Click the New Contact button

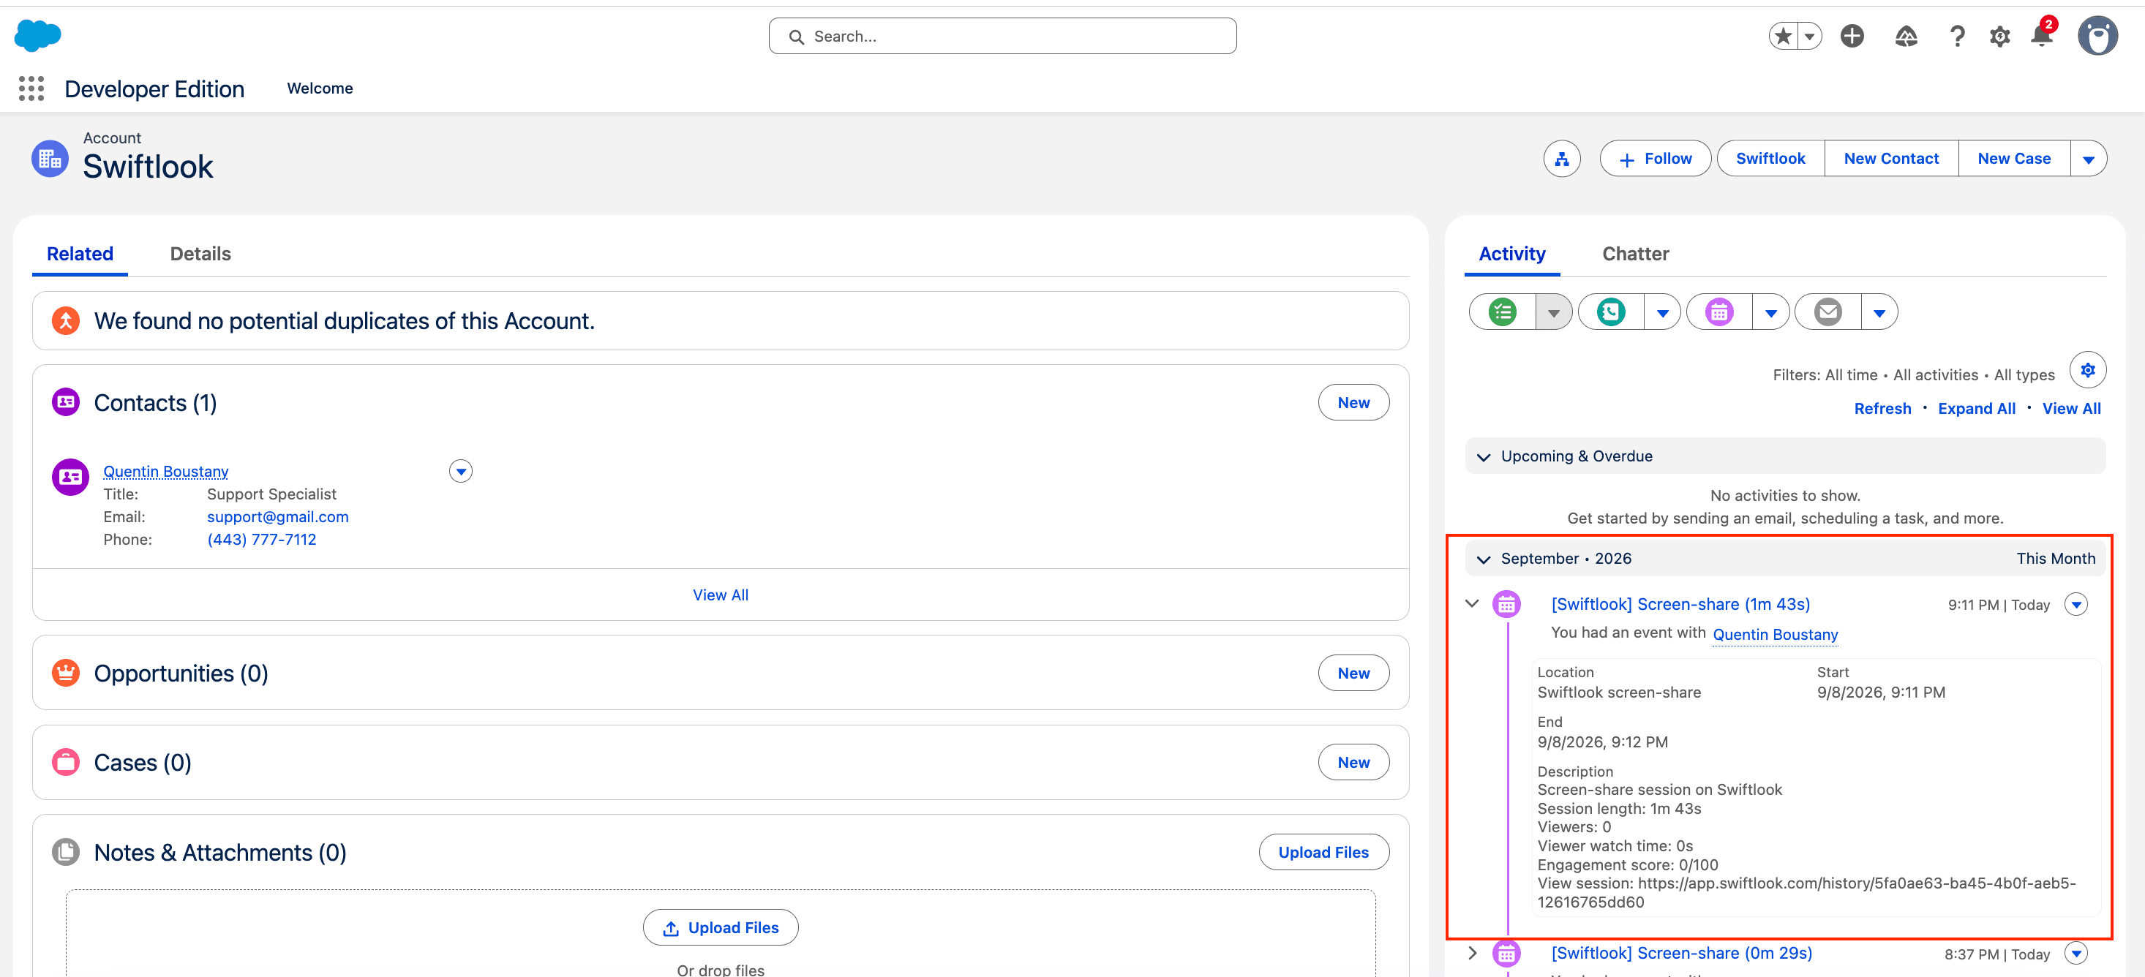1891,158
